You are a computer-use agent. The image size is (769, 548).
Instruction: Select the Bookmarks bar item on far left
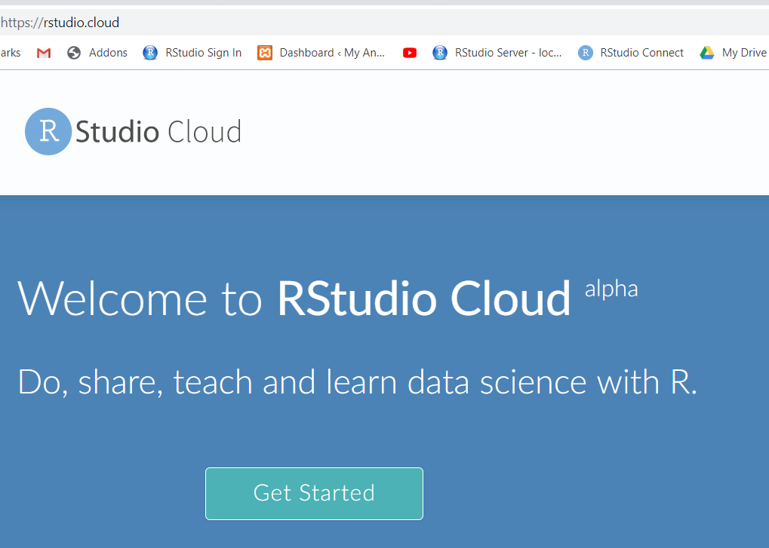[x=9, y=52]
